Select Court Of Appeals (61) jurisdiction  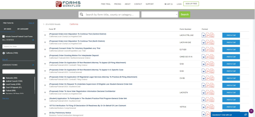click(3, 87)
